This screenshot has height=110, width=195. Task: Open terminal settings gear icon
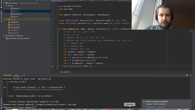[187, 75]
